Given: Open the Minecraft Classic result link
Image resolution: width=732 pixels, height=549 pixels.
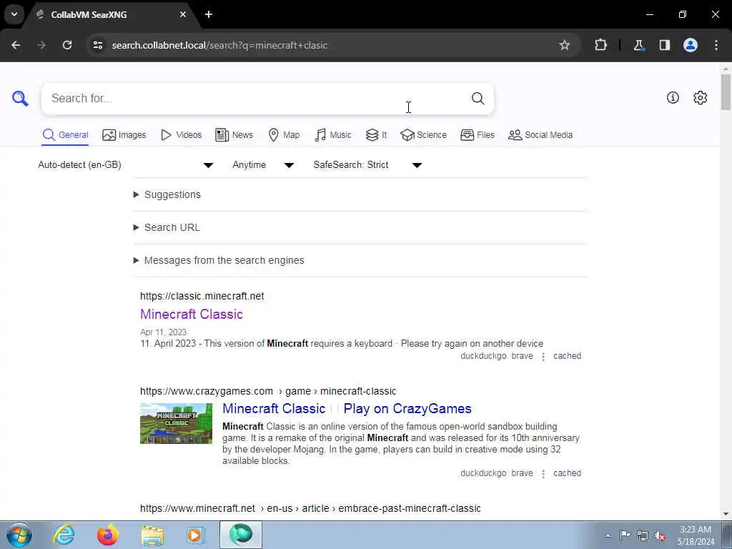Looking at the screenshot, I should click(192, 314).
